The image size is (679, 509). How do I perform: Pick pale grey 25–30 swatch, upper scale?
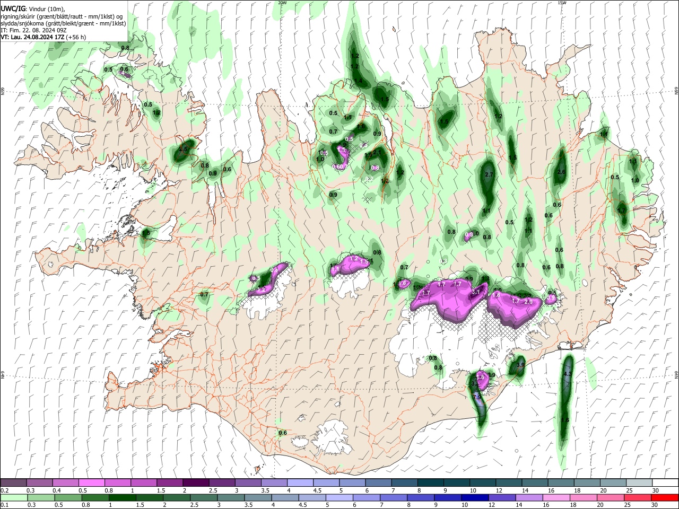(x=640, y=482)
